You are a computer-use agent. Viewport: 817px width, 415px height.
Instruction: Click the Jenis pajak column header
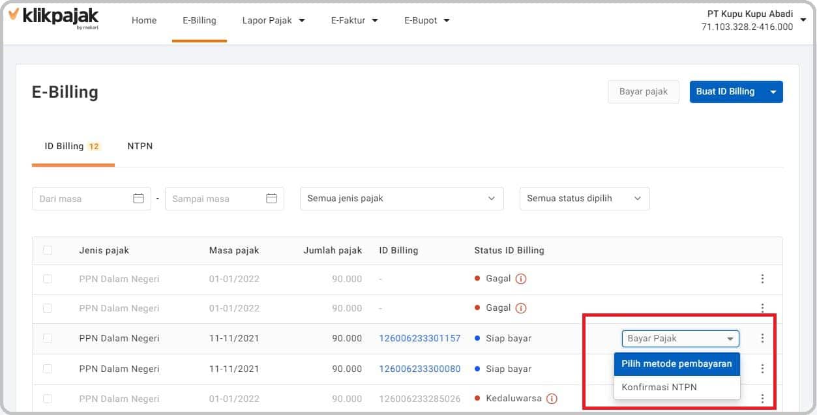104,250
